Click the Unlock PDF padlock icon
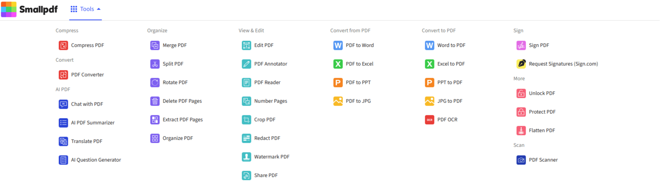Viewport: 663px width, 187px height. point(521,93)
